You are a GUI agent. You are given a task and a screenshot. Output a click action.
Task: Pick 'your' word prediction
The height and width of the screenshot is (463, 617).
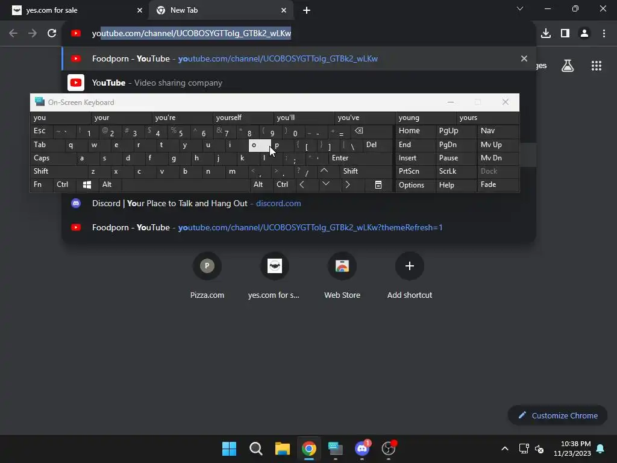121,118
